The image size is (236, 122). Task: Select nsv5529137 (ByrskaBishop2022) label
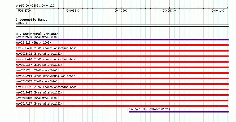click(x=39, y=65)
